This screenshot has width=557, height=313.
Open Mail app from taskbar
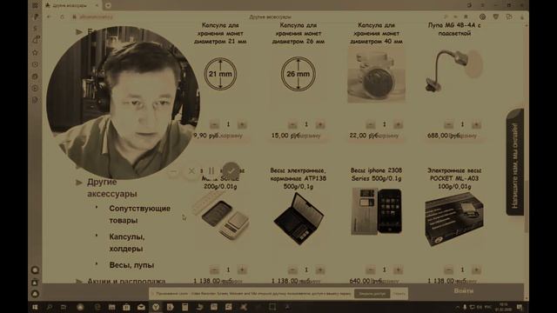tap(141, 307)
